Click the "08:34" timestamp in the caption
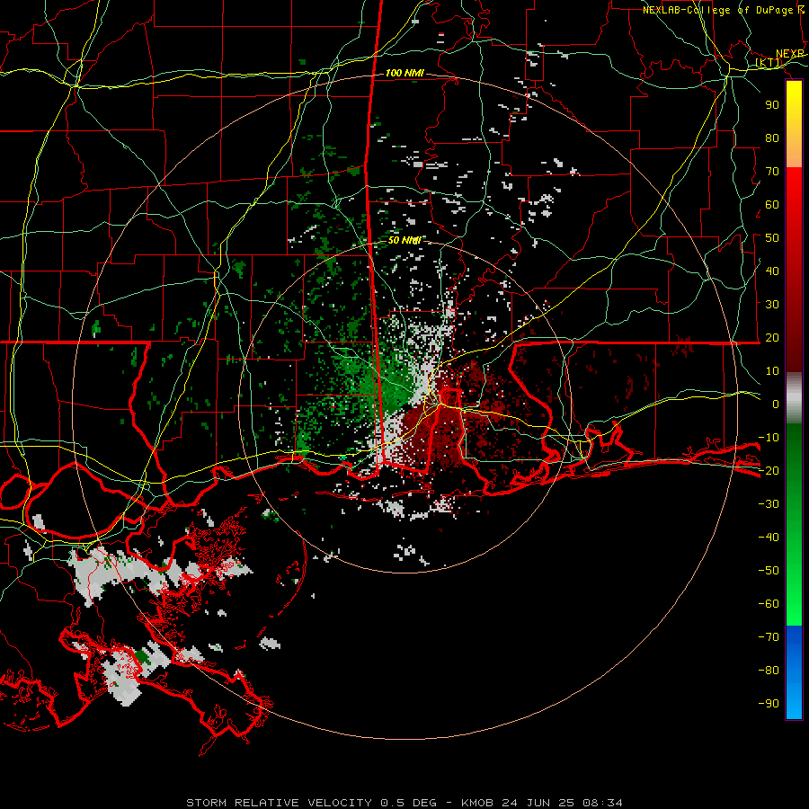Viewport: 809px width, 809px height. [602, 803]
